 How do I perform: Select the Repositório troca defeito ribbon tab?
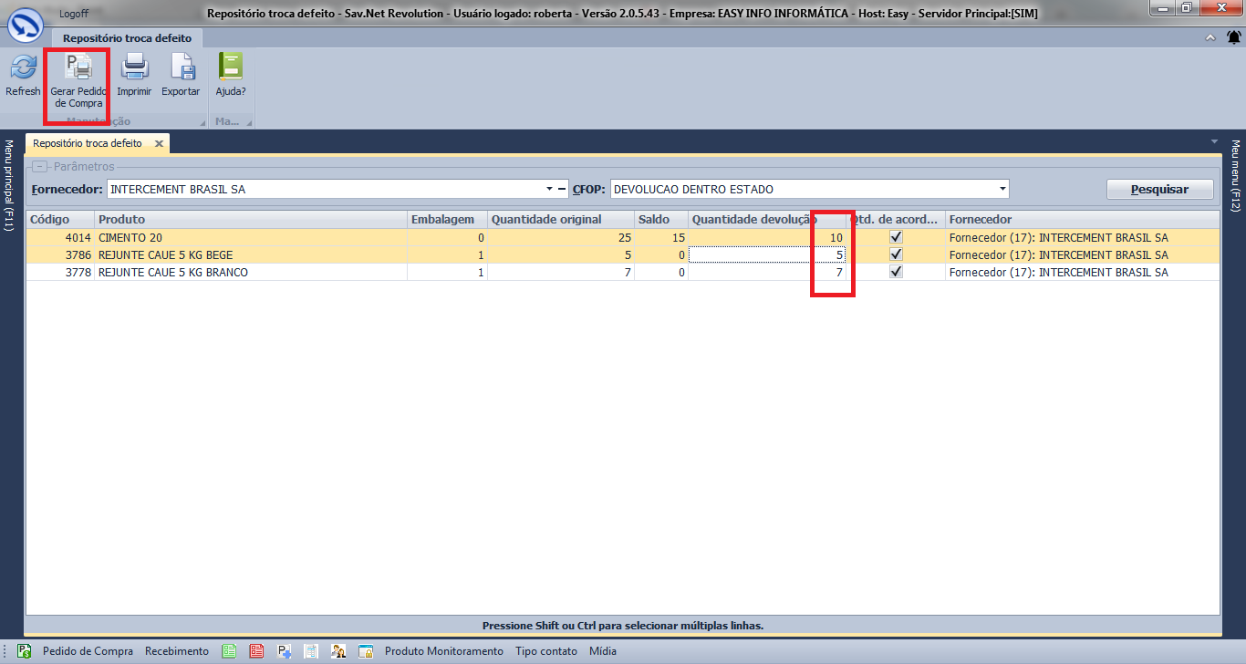[x=127, y=38]
